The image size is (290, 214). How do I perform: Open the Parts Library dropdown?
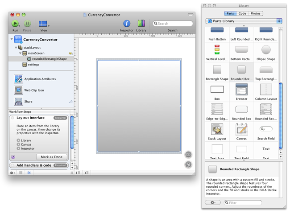(244, 21)
